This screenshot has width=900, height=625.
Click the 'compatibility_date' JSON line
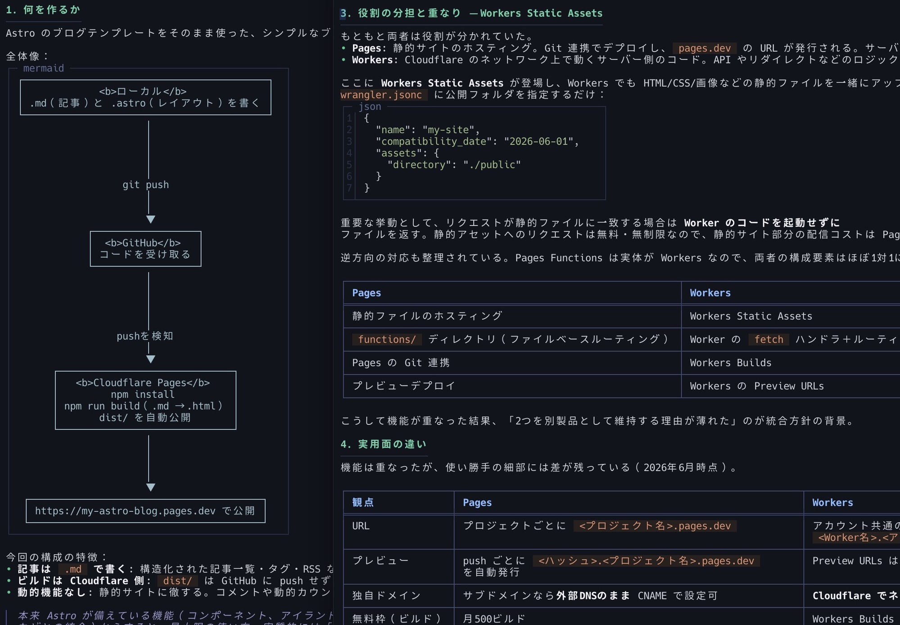coord(477,141)
